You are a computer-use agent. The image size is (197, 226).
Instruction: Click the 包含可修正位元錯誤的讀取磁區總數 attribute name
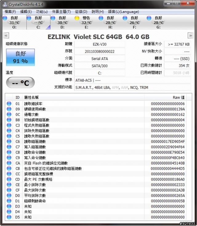click(x=53, y=168)
